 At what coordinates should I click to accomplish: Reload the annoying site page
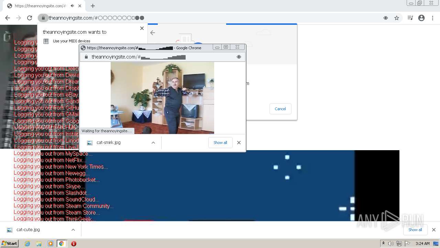pyautogui.click(x=30, y=18)
